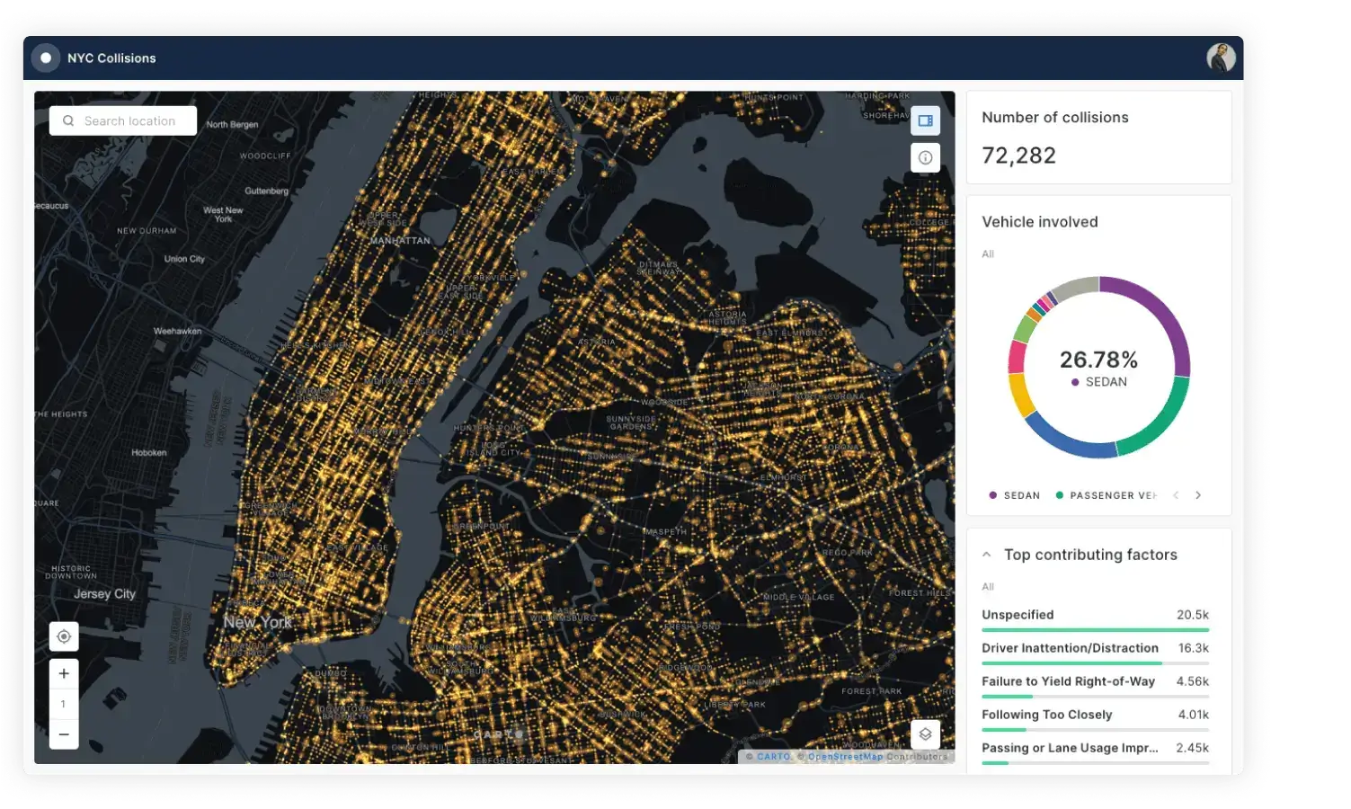The width and height of the screenshot is (1351, 809).
Task: Open the OpenStreetMap Contributors link
Action: coord(846,756)
